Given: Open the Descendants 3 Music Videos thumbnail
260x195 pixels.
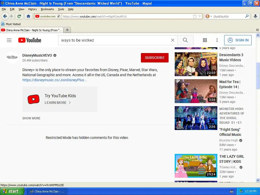Looking at the screenshot, I should pos(196,64).
